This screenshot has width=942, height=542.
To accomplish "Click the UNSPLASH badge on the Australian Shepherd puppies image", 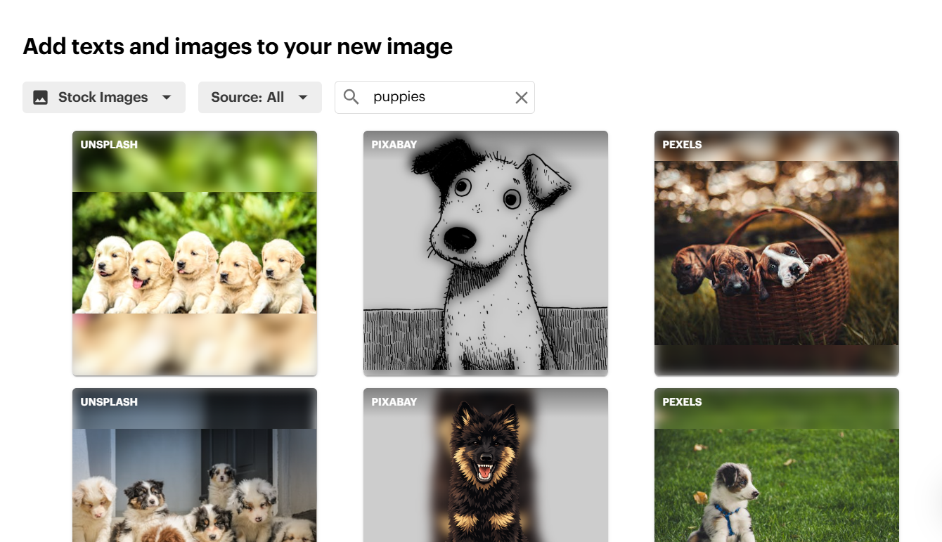I will tap(108, 401).
